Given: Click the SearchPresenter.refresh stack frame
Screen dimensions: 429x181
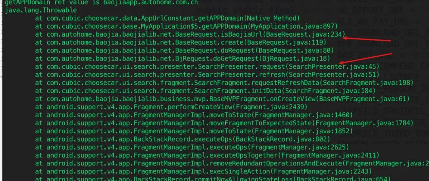Looking at the screenshot, I should [207, 74].
